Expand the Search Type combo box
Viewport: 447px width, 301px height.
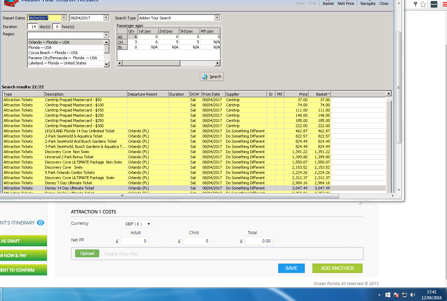point(217,18)
